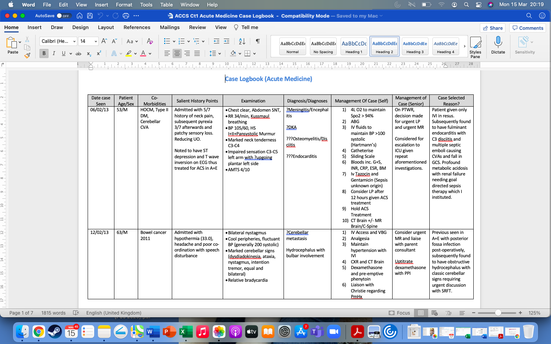The height and width of the screenshot is (344, 551).
Task: Sort text A to Z icon
Action: coord(242,41)
